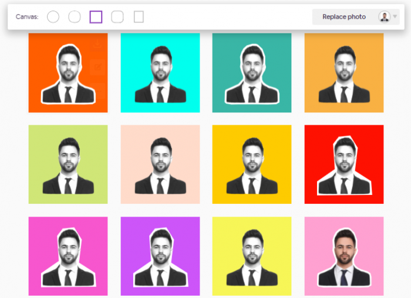Choose the pale yellow background portrait

(252, 256)
